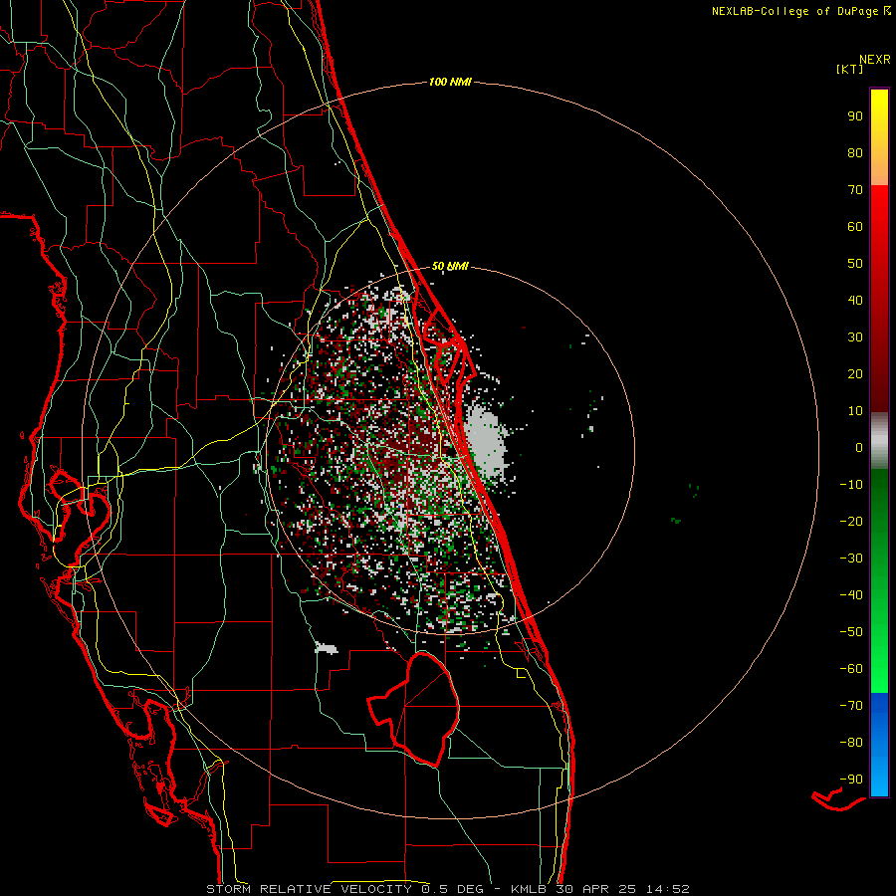This screenshot has height=896, width=896.
Task: Pick the gray zero-velocity segment of the color bar
Action: (x=879, y=441)
